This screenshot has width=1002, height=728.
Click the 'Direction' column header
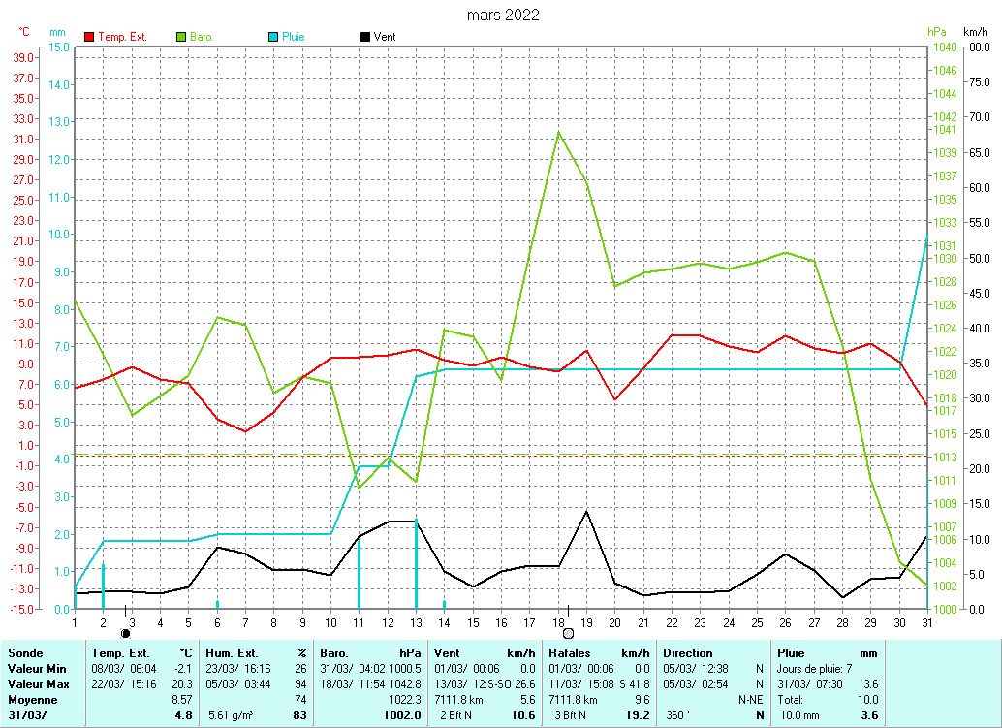pos(688,653)
